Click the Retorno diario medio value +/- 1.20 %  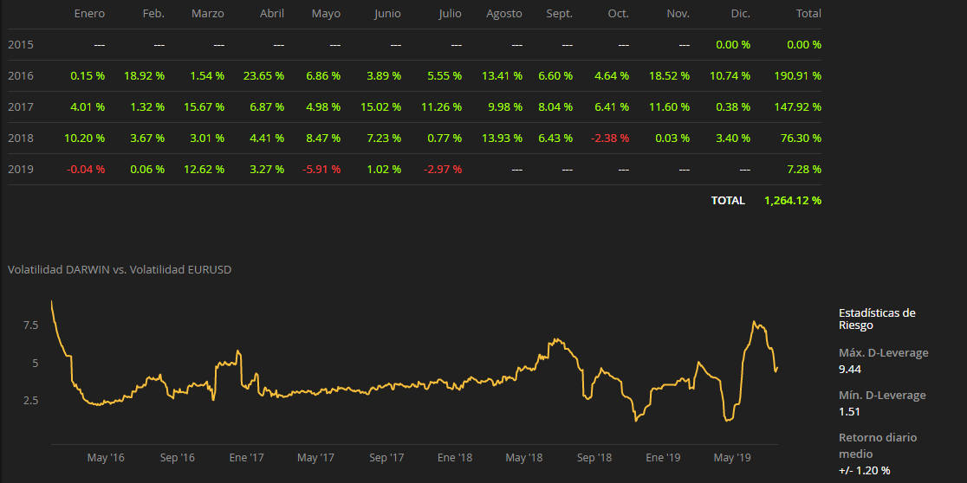(x=865, y=470)
